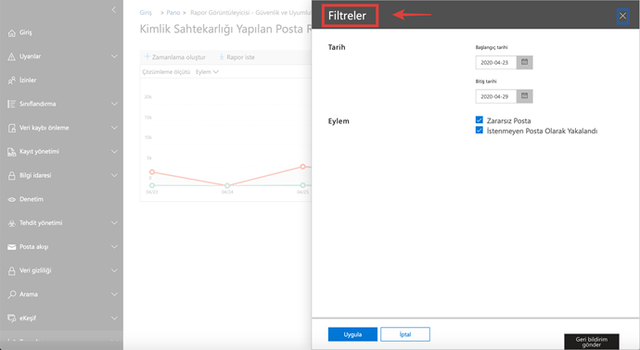Click the Giriş home icon in sidebar
640x350 pixels.
12,33
